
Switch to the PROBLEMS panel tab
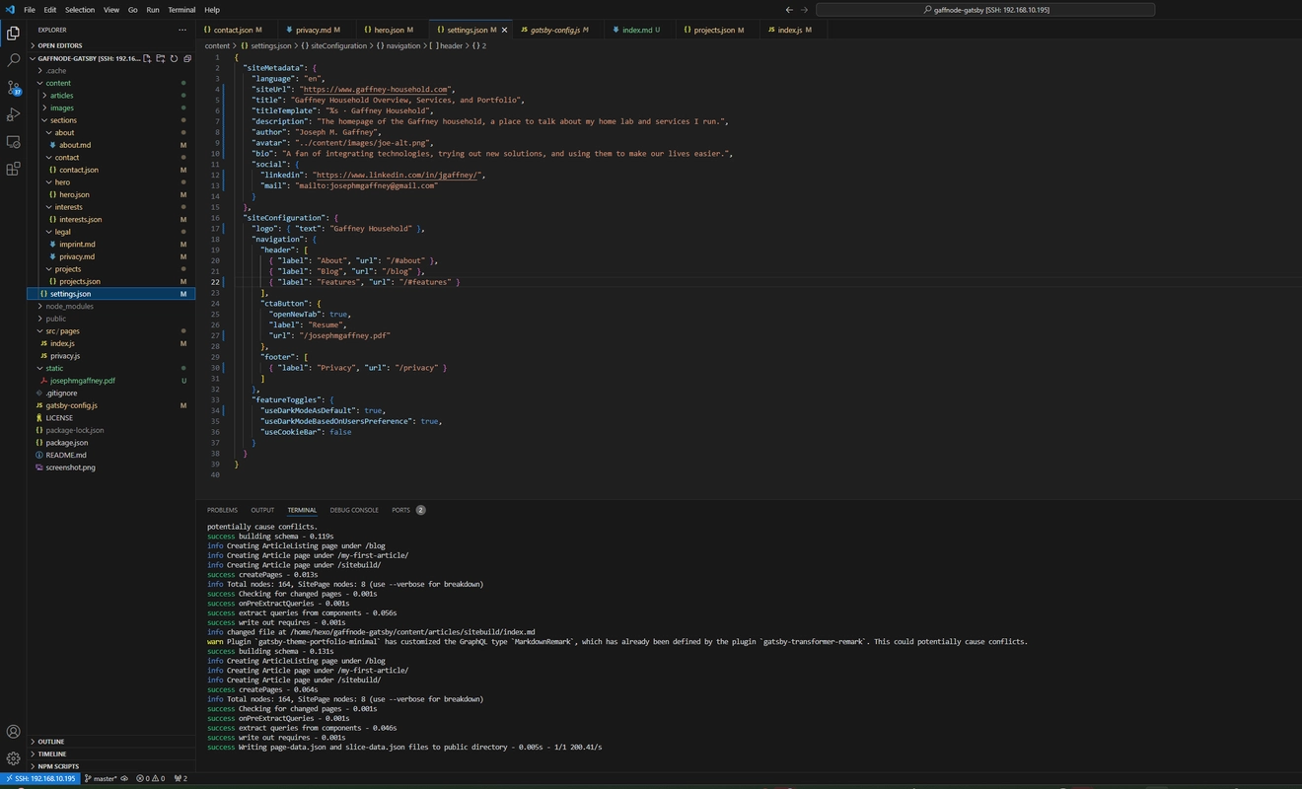coord(222,510)
